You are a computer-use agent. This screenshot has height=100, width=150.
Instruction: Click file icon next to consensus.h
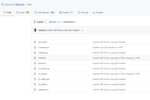35,47
